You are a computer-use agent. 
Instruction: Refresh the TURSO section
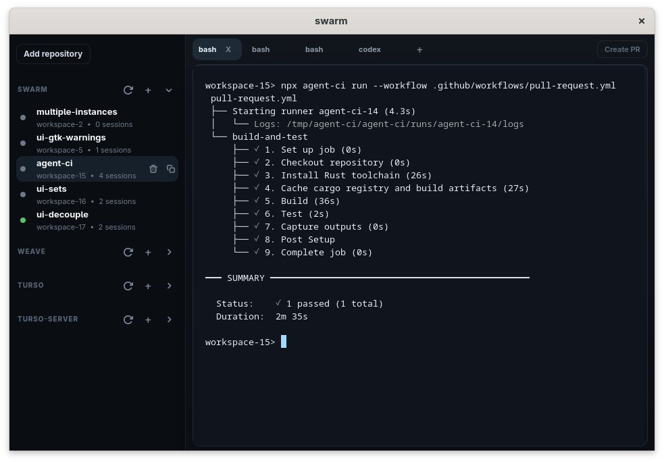[128, 286]
